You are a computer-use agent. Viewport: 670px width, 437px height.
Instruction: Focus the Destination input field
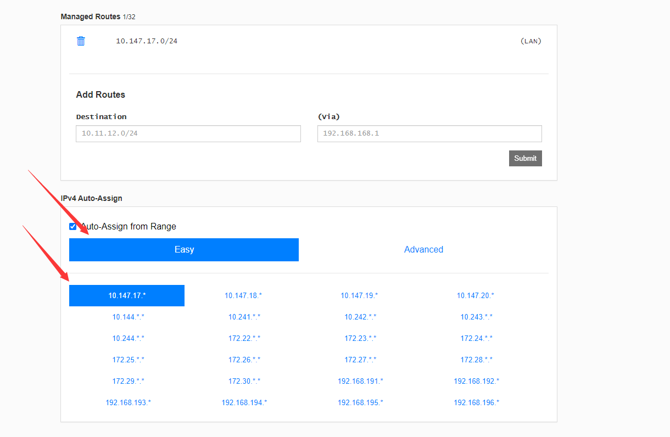coord(188,133)
